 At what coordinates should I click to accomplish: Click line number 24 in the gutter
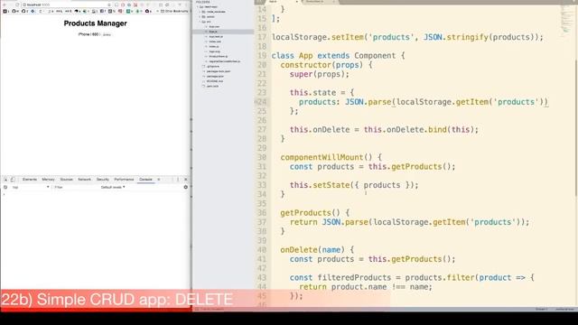coord(261,102)
